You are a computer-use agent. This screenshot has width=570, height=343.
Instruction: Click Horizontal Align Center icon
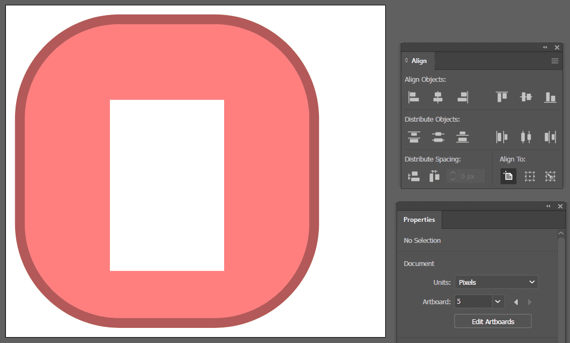pyautogui.click(x=437, y=97)
